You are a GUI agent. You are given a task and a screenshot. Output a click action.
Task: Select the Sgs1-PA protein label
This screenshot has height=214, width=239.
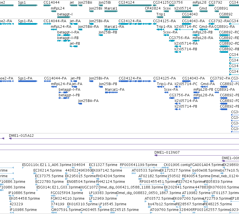[25, 78]
